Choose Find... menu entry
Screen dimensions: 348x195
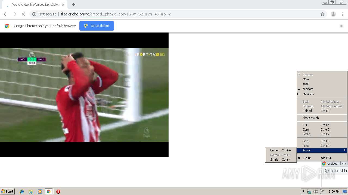322,141
